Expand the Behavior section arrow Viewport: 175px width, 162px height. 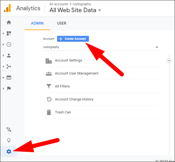pos(3,78)
